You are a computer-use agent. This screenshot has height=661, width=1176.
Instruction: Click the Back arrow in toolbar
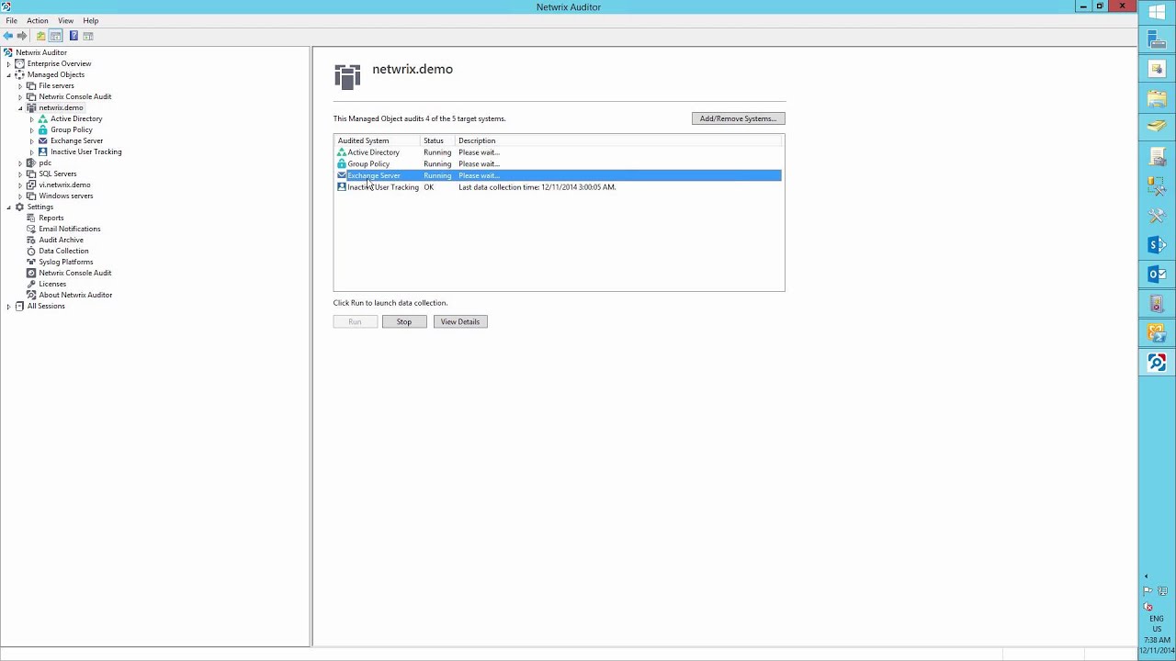pos(8,36)
